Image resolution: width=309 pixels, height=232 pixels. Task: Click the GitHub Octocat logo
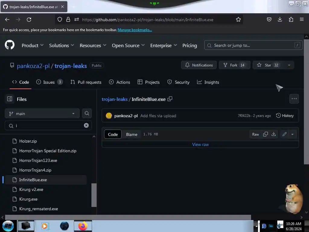10,45
